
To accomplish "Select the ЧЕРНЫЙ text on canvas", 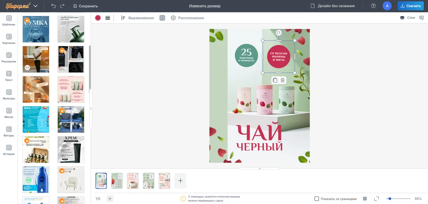I will tap(259, 147).
